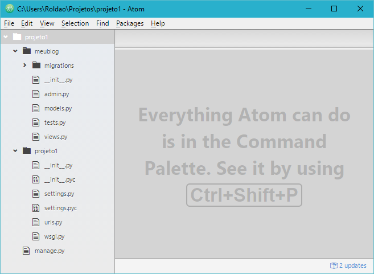Click the binary icon of settings.pyc

coord(36,208)
